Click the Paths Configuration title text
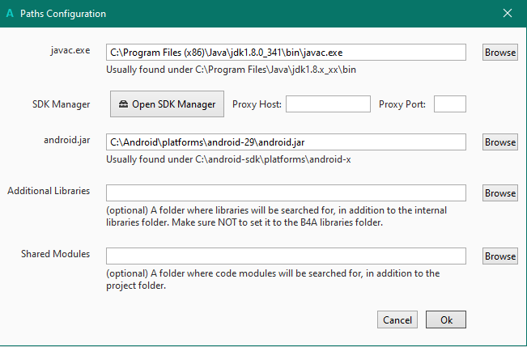Screen dimensions: 527x347 coord(62,14)
